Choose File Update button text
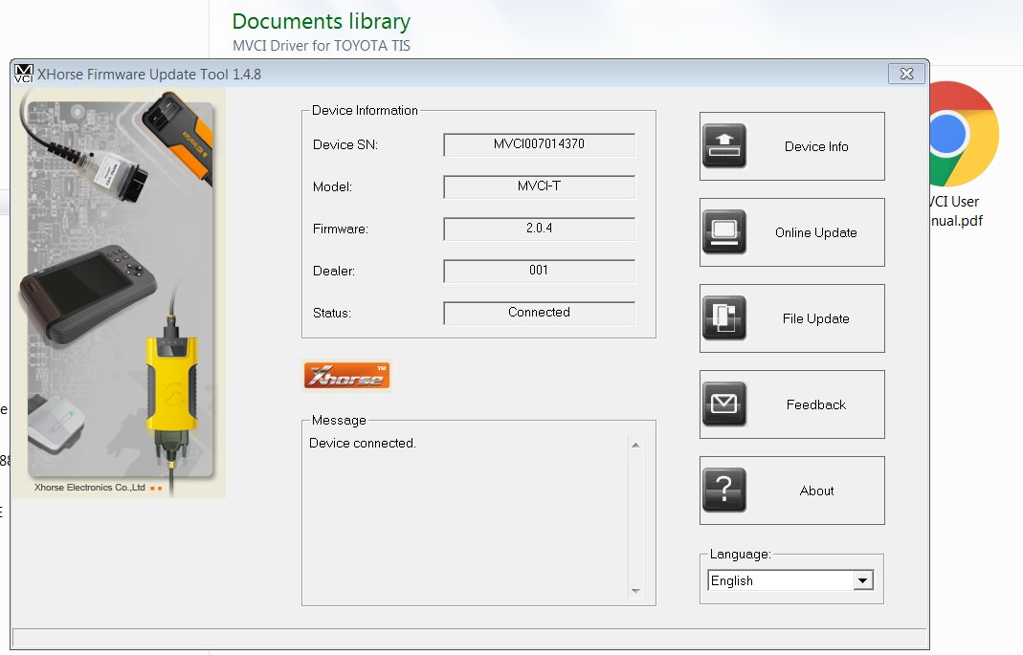Image resolution: width=1023 pixels, height=655 pixels. (x=815, y=318)
